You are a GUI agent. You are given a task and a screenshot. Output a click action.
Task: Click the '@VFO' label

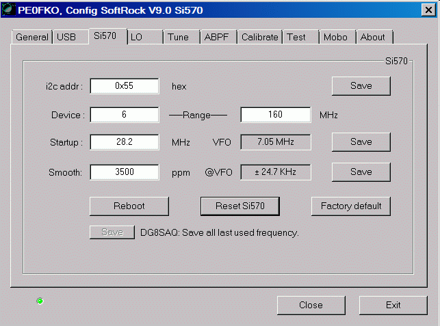(x=218, y=172)
